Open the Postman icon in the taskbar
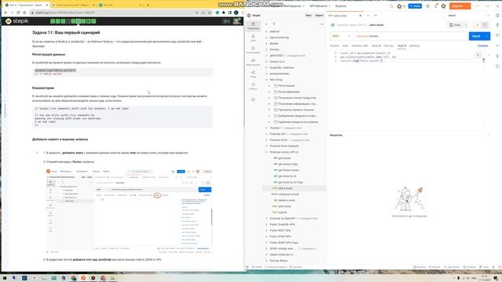The image size is (502, 282). tap(83, 278)
